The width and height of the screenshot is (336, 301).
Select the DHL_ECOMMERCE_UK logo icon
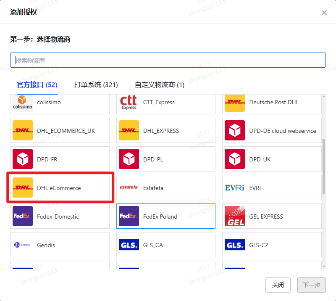(x=23, y=130)
